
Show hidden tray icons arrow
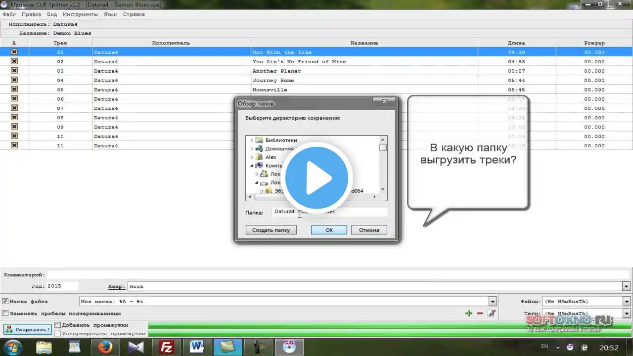(x=558, y=347)
